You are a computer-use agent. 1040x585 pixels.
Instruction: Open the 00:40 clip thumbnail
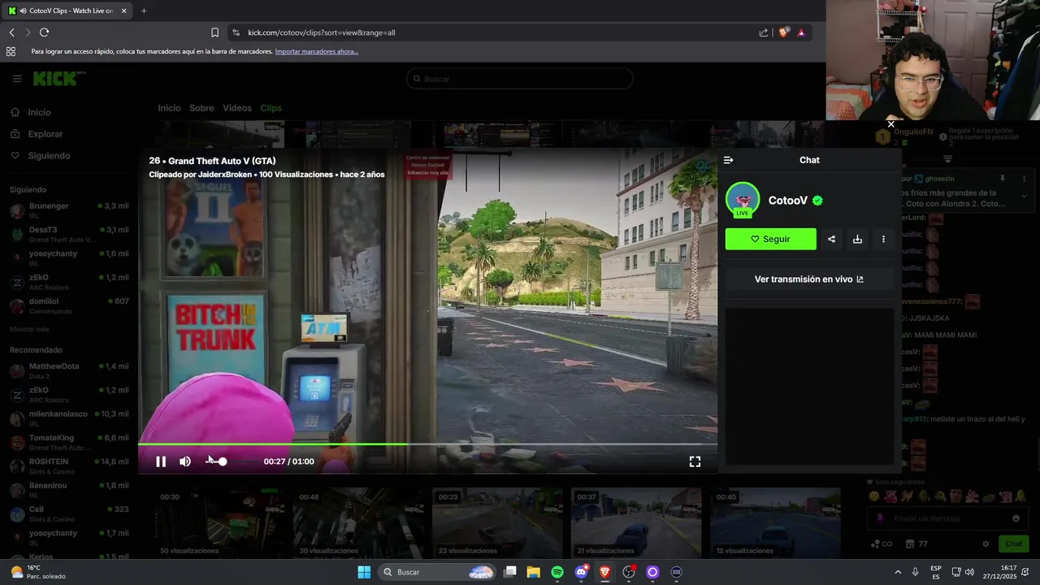coord(775,522)
